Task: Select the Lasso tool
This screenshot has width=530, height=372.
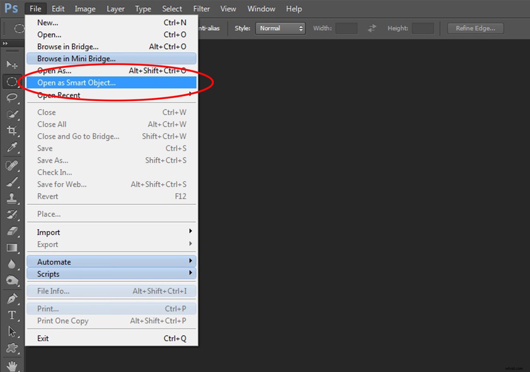Action: (x=12, y=98)
